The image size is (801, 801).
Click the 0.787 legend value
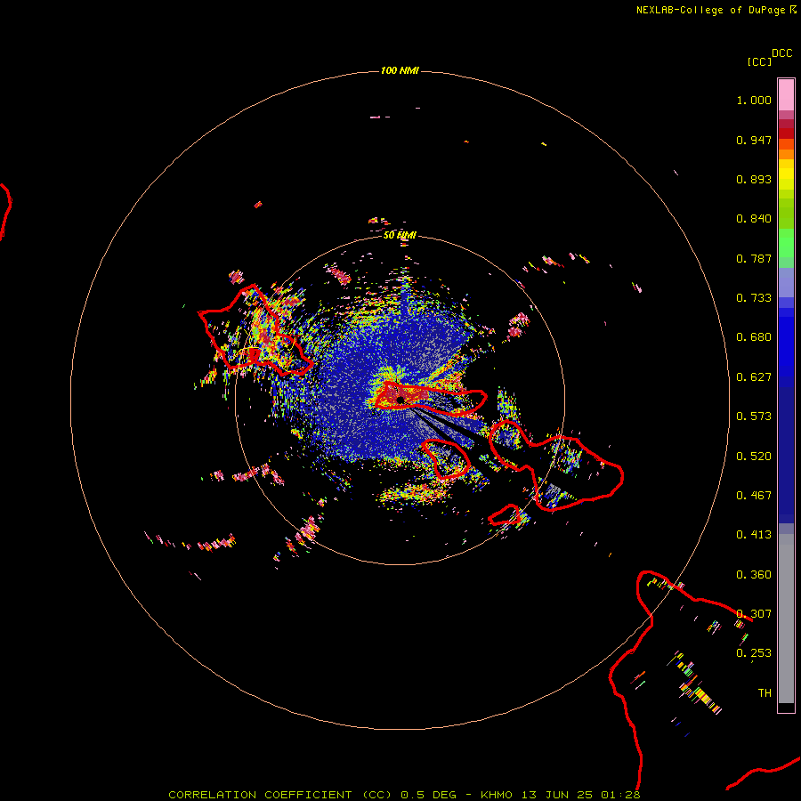754,258
